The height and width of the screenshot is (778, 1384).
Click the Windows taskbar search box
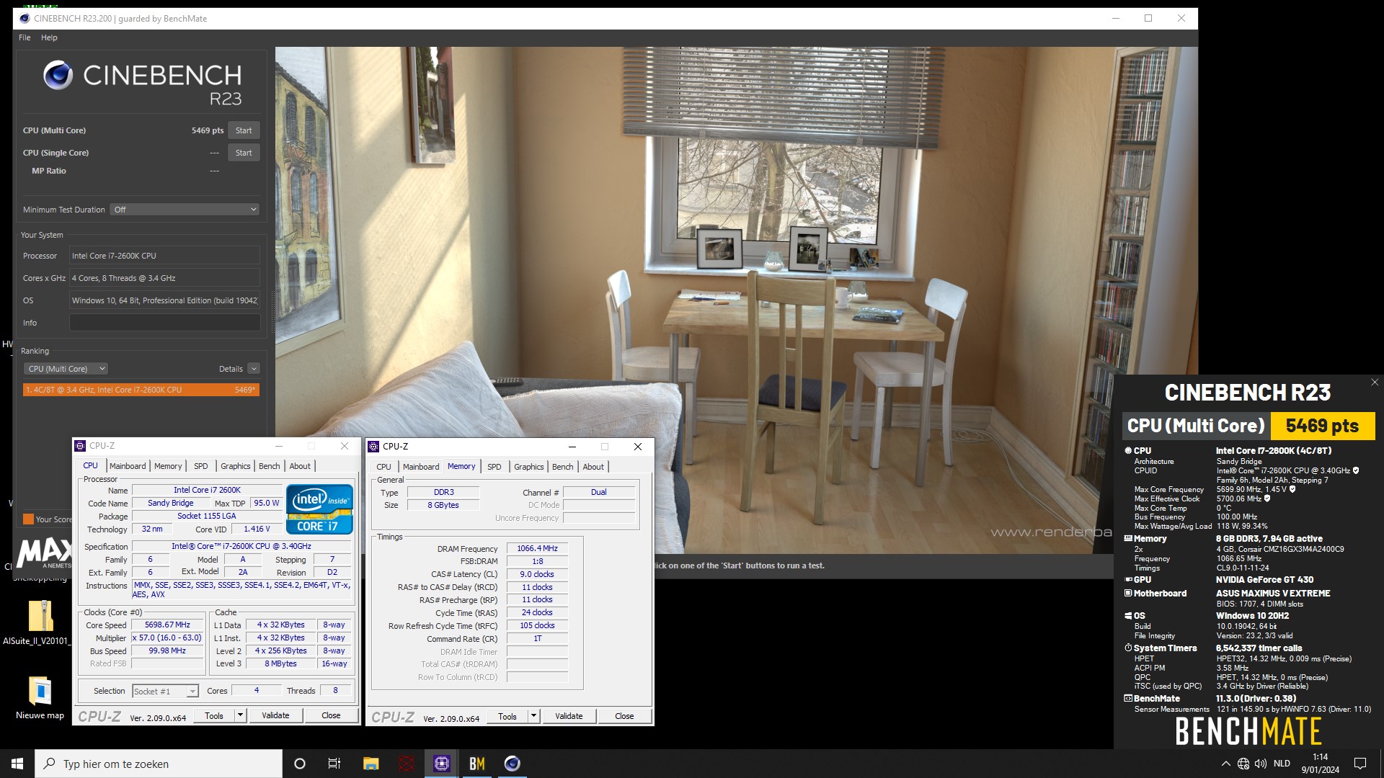[x=159, y=764]
